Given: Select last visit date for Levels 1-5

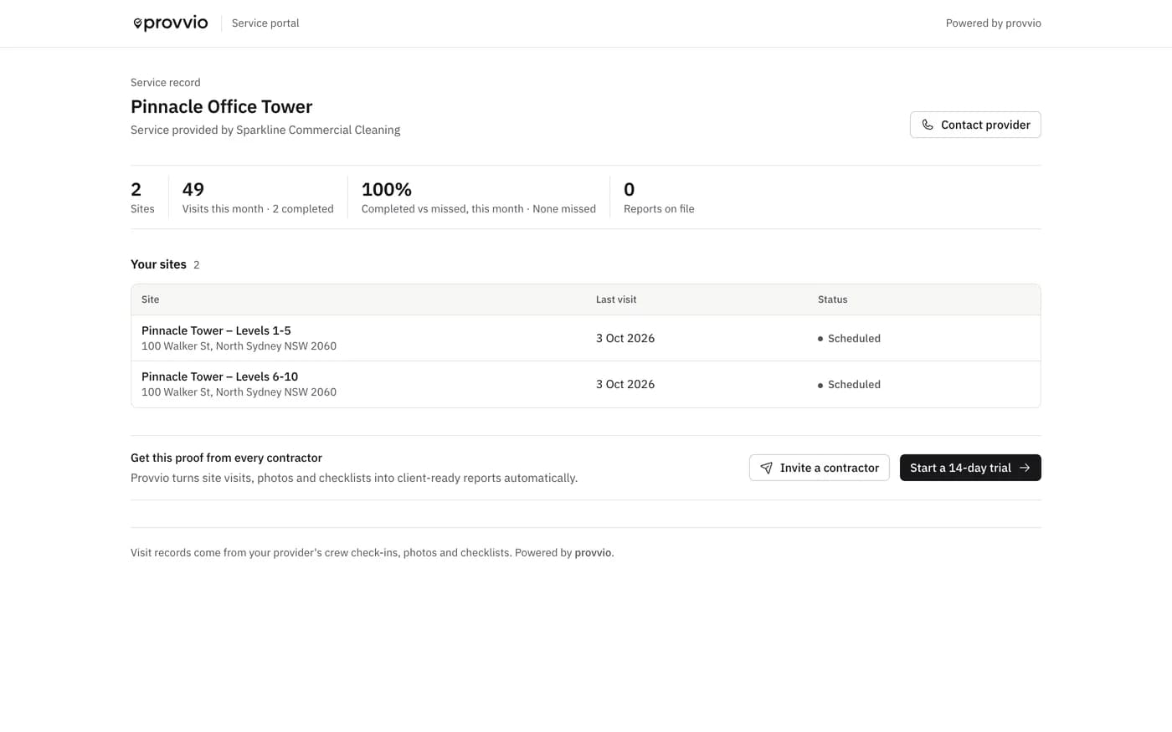Looking at the screenshot, I should click(625, 338).
